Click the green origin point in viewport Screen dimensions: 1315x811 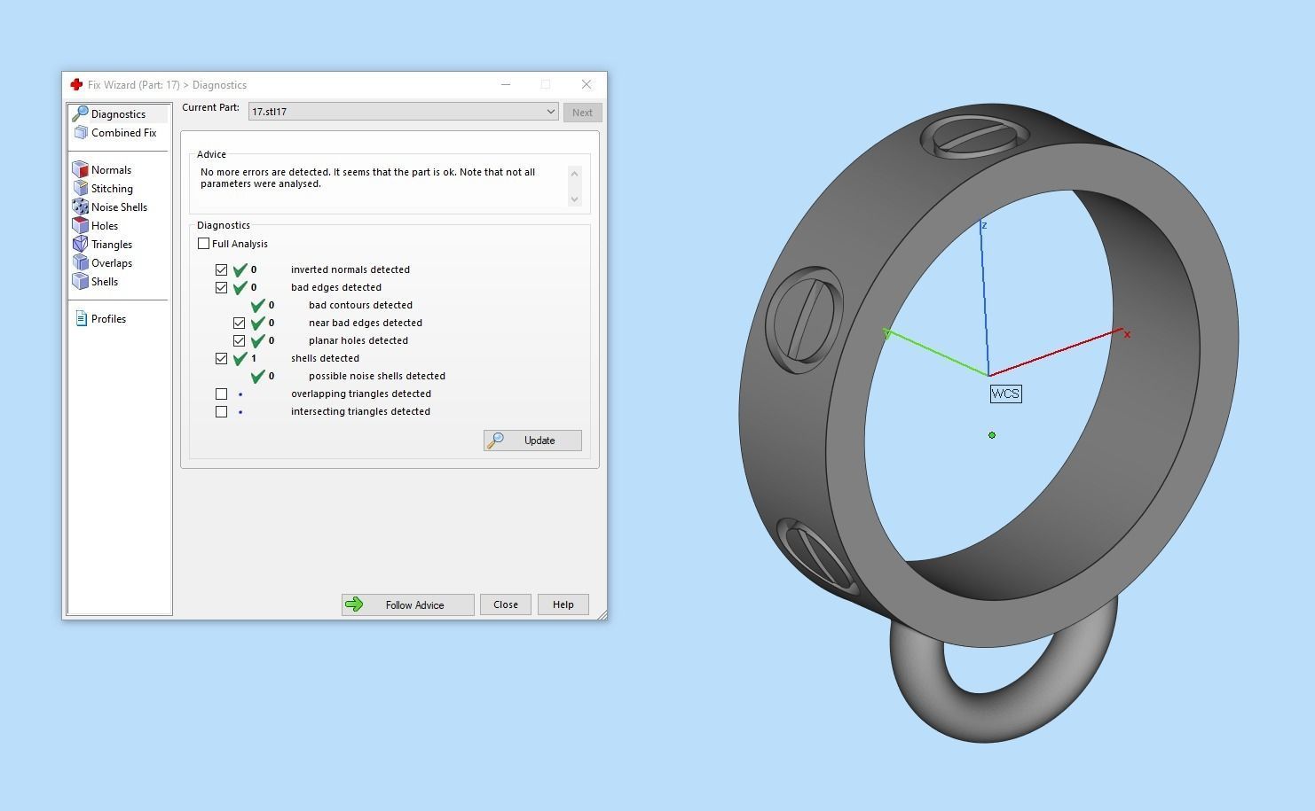click(992, 435)
